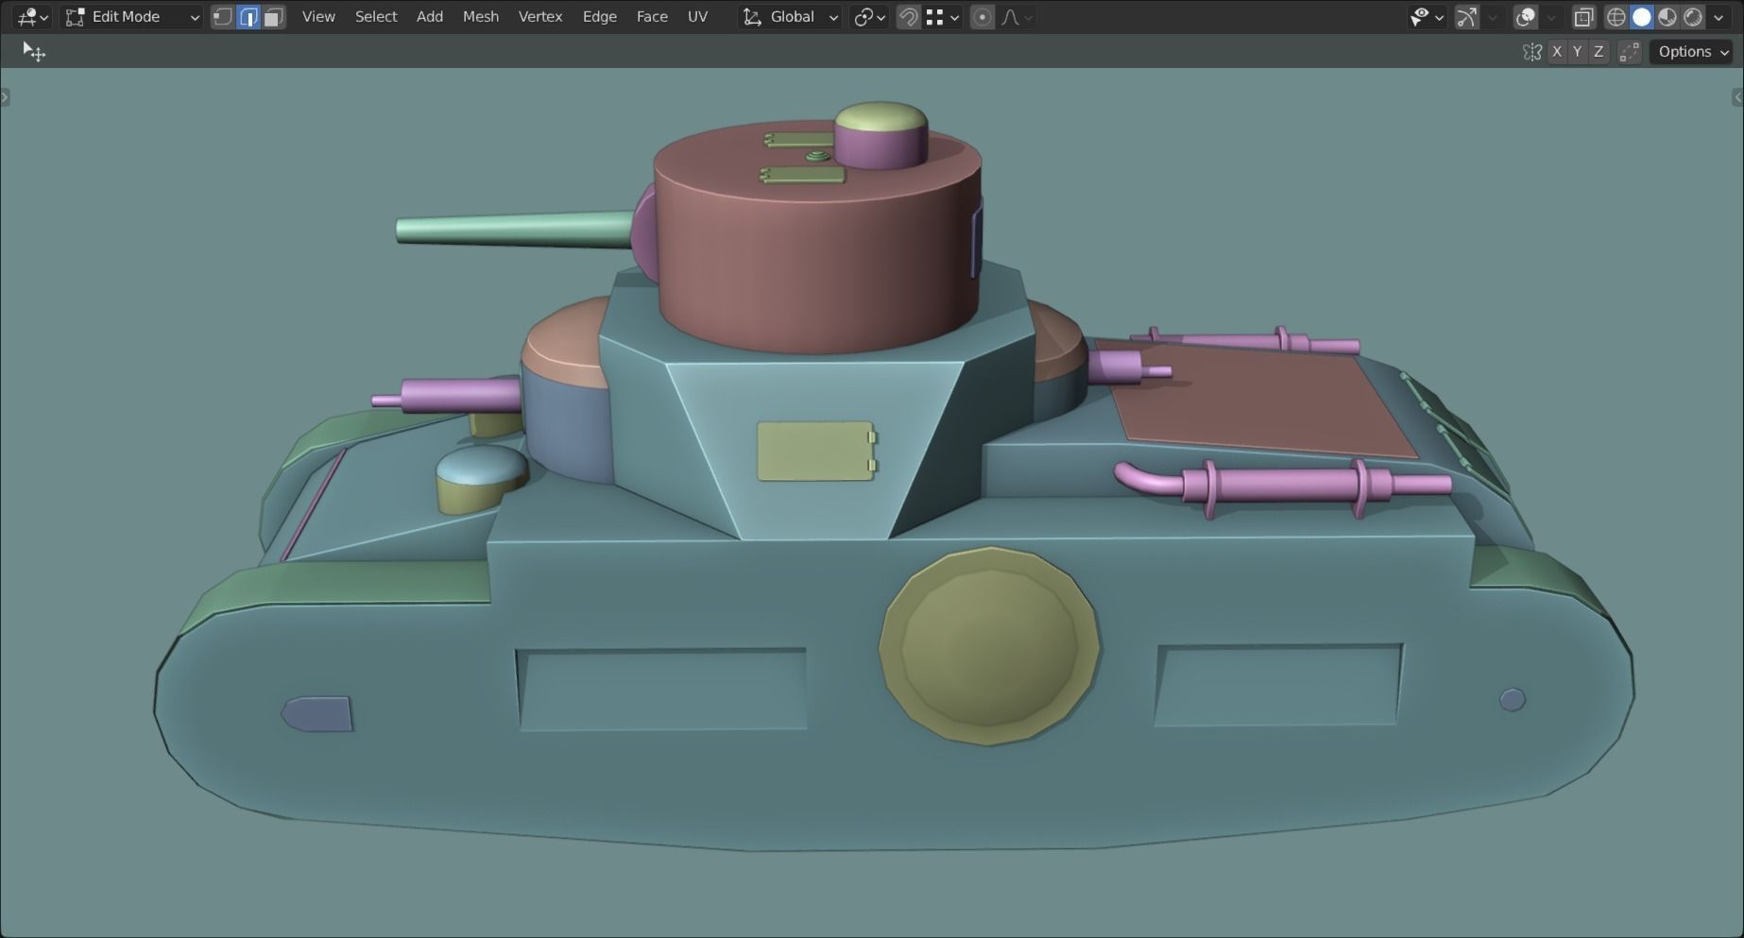Toggle viewport gizmos
Image resolution: width=1744 pixels, height=938 pixels.
click(1466, 17)
